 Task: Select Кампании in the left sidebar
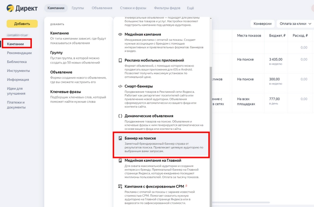[15, 44]
